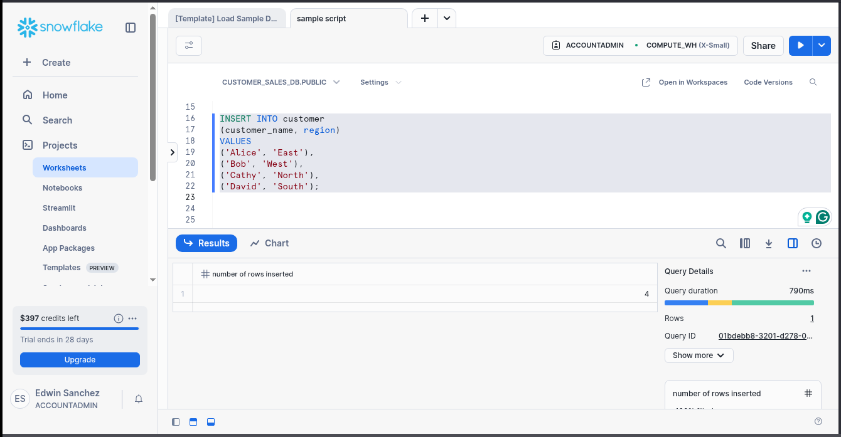Image resolution: width=841 pixels, height=437 pixels.
Task: Switch to the Chart tab
Action: tap(269, 243)
